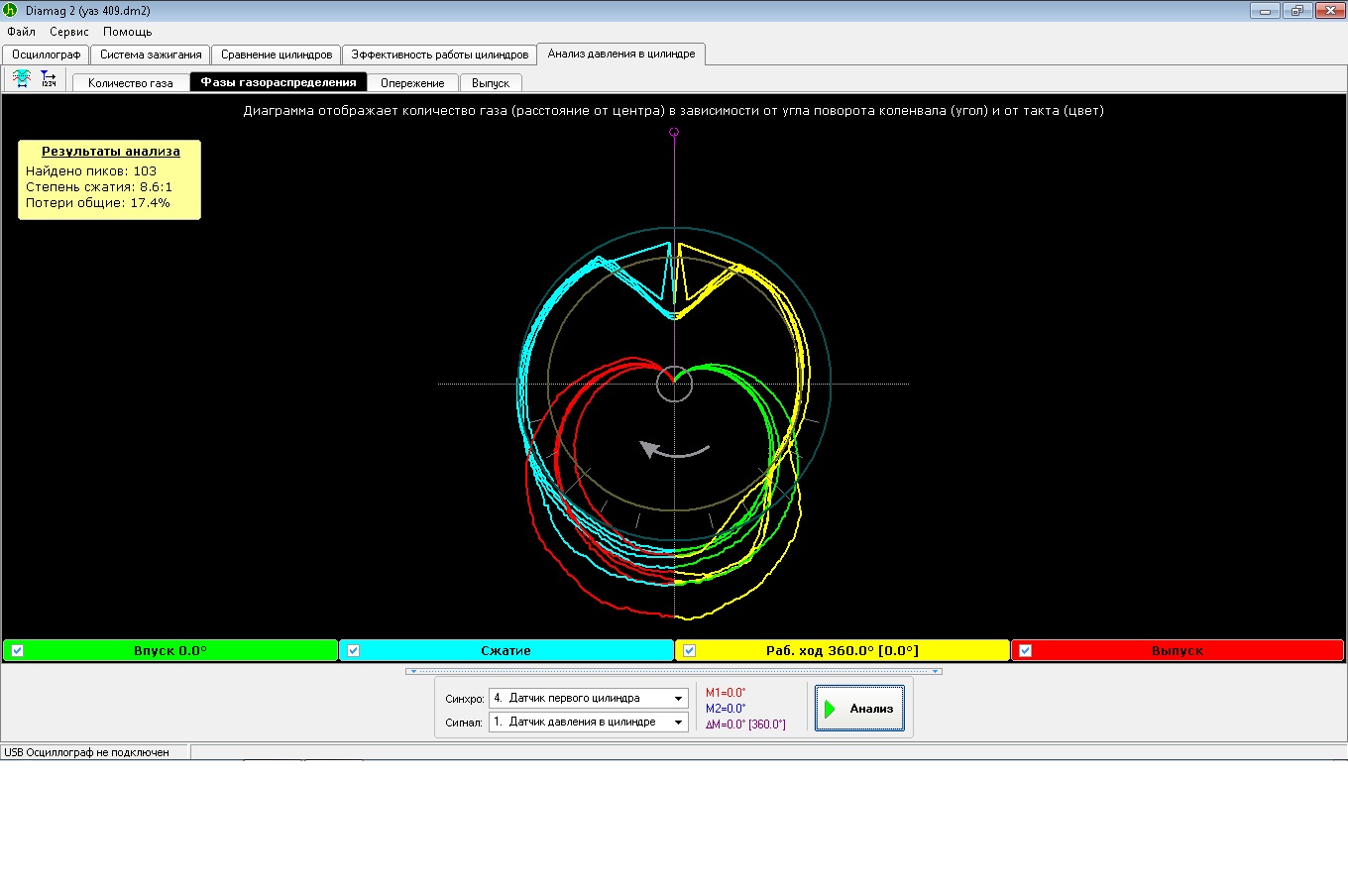
Task: Open the Сервис menu
Action: click(x=69, y=32)
